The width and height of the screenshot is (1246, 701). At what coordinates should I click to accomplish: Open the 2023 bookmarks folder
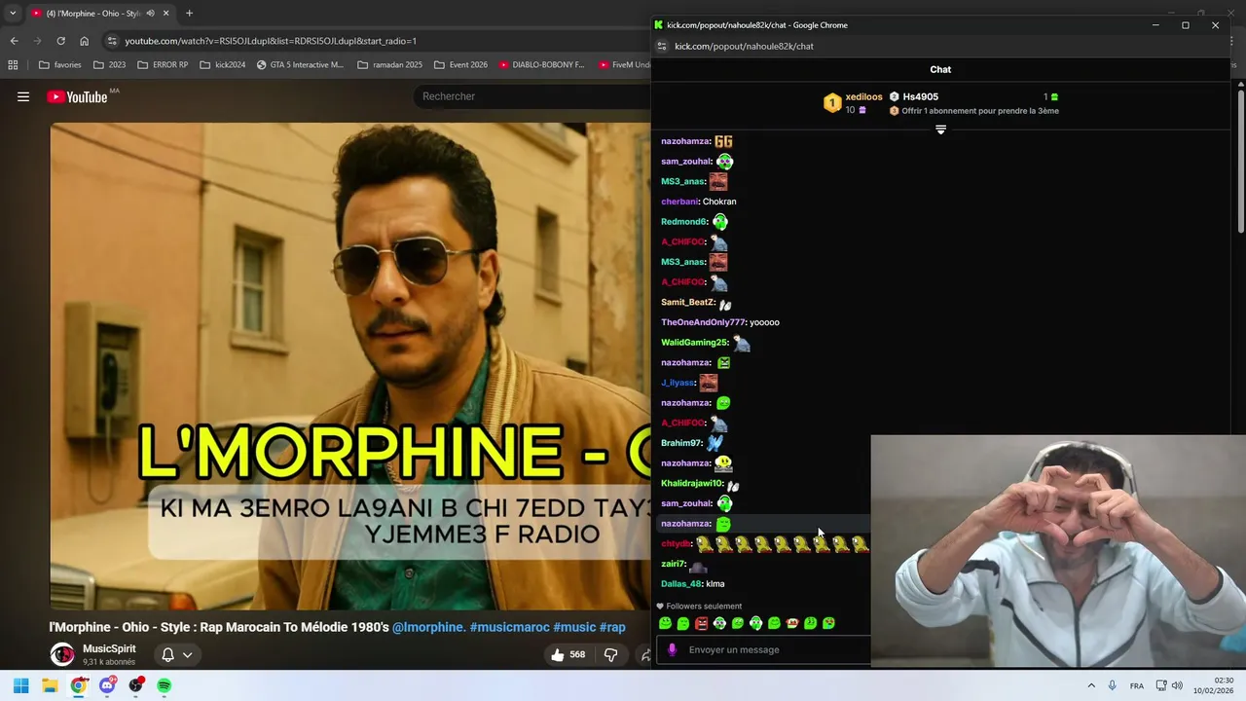109,65
